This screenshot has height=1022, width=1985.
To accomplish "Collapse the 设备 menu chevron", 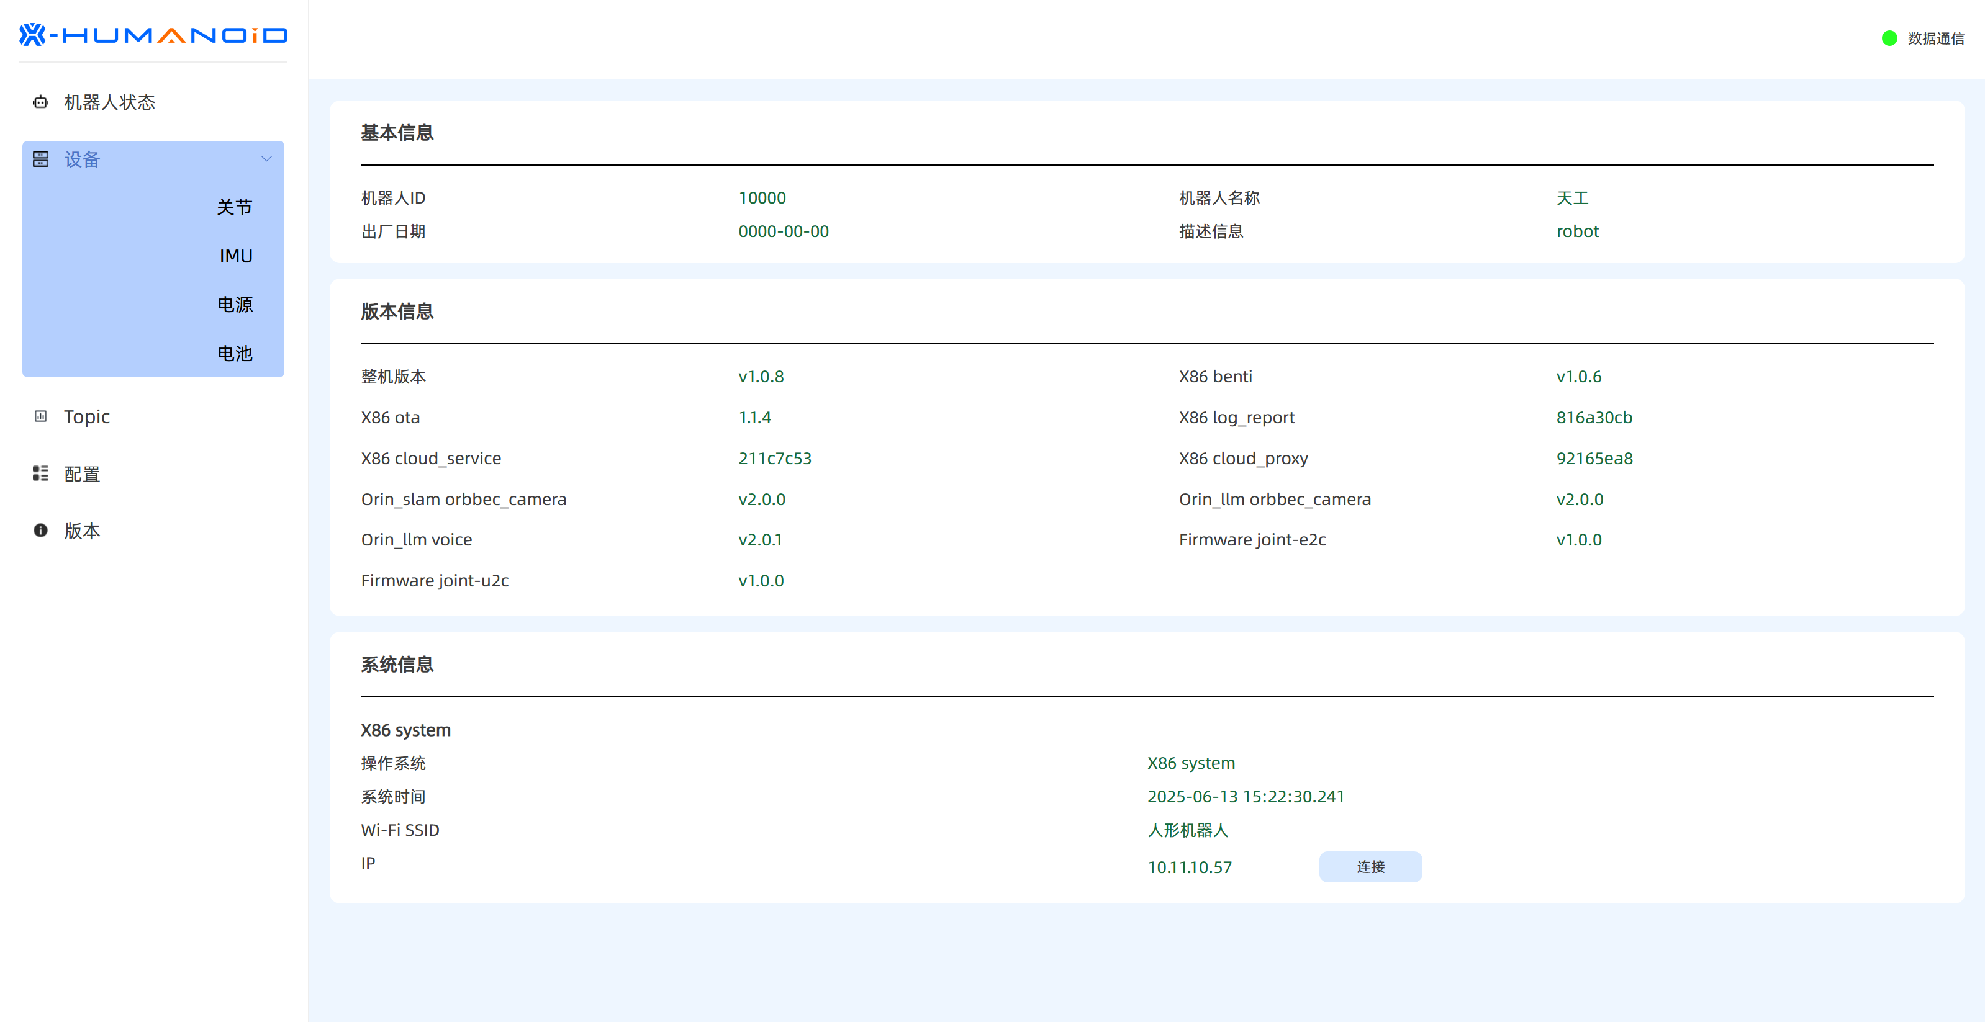I will (x=266, y=159).
